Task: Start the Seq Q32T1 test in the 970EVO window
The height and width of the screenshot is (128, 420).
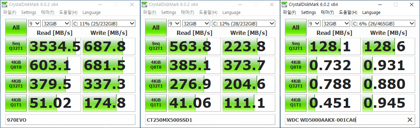Action: pos(16,46)
